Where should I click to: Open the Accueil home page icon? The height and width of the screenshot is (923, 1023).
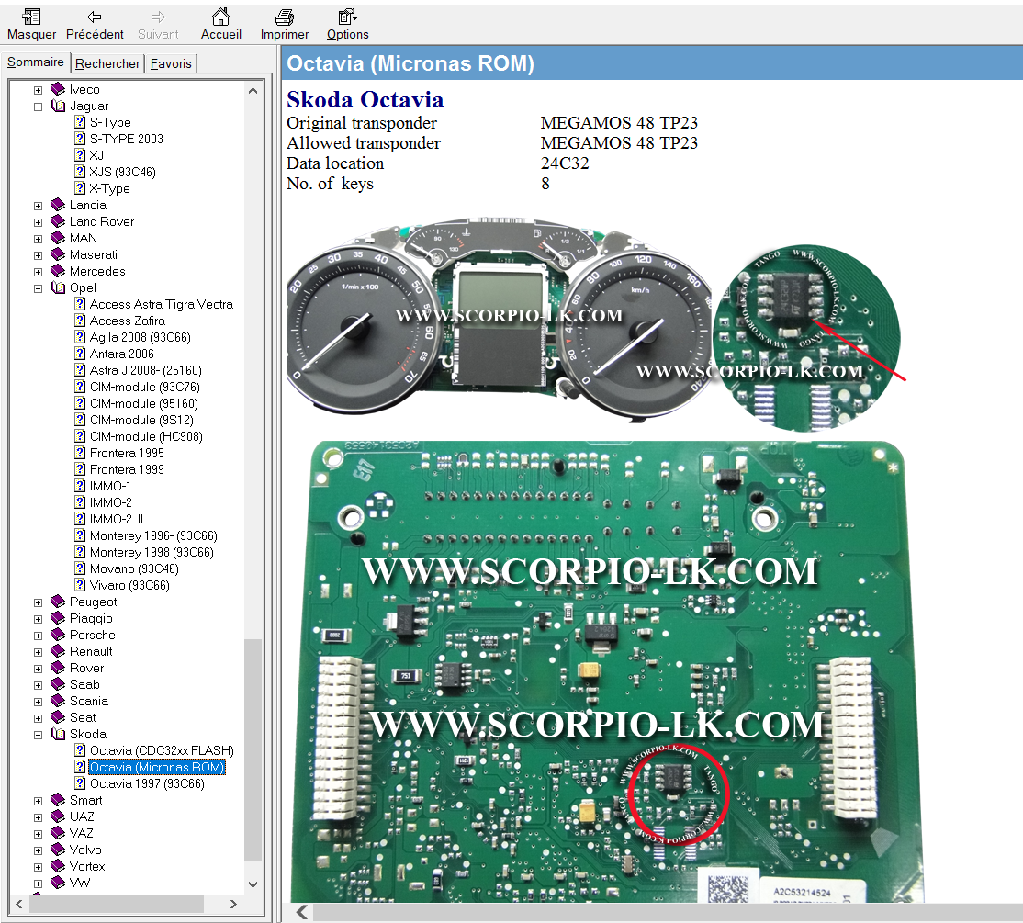220,17
